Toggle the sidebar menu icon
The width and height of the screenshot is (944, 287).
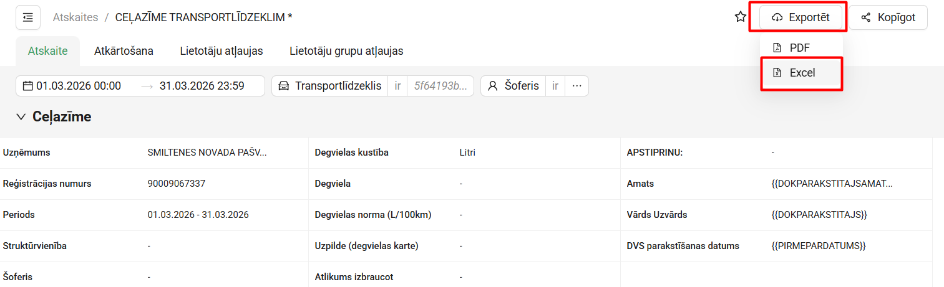pos(28,17)
